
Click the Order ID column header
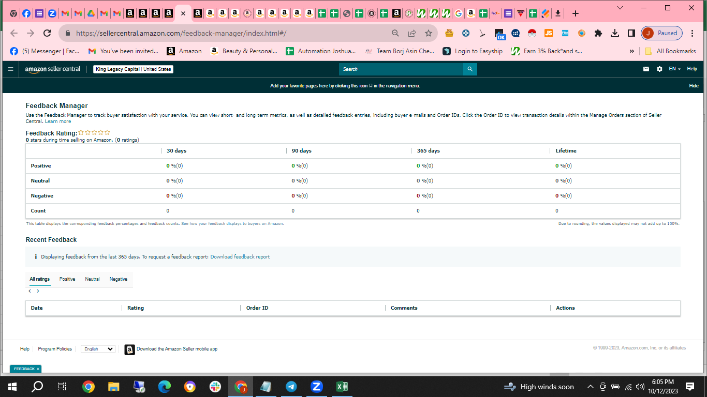point(257,308)
